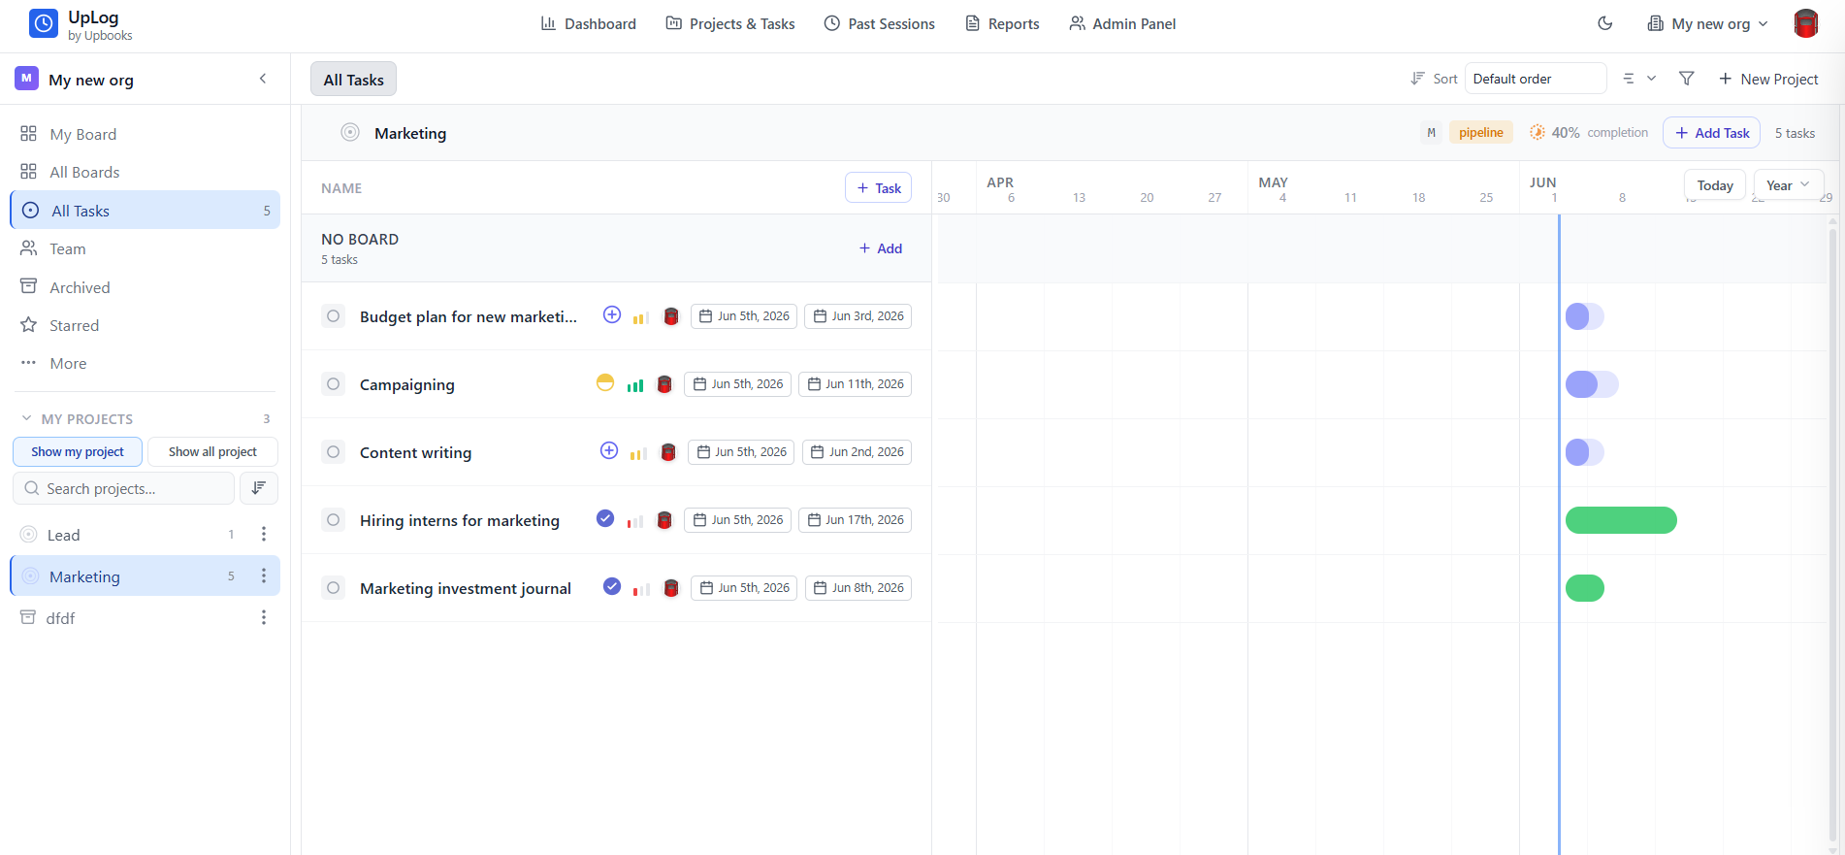Open start date Jun 5th for Budget plan

[x=744, y=316]
